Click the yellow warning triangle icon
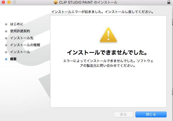The image size is (173, 121). tap(108, 35)
